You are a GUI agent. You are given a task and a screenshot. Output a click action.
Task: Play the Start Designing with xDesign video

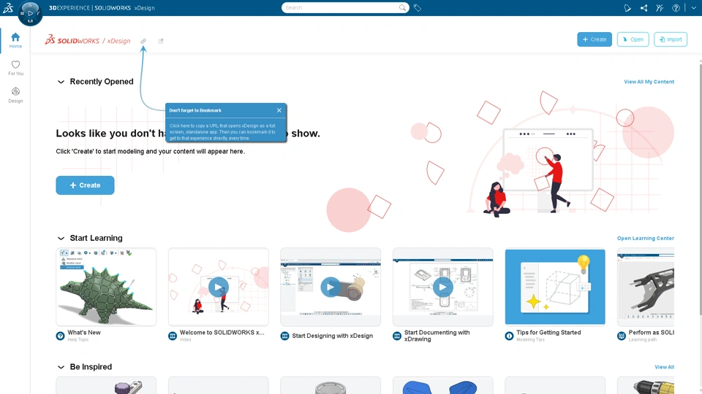[331, 287]
